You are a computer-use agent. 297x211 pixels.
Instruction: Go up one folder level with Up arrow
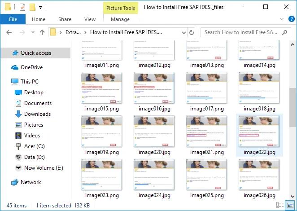[x=42, y=32]
